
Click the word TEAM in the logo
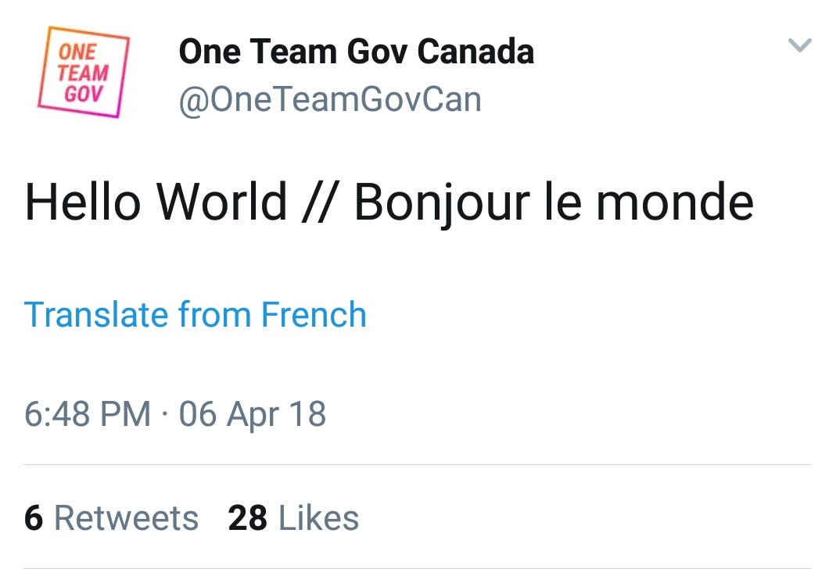tap(82, 74)
